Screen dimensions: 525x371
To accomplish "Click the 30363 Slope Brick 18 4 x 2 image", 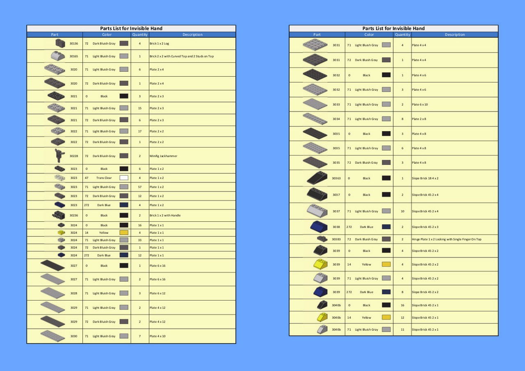I will pyautogui.click(x=317, y=178).
